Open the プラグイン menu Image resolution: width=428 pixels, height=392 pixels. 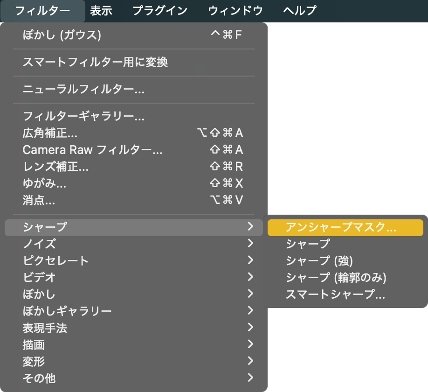(x=160, y=10)
